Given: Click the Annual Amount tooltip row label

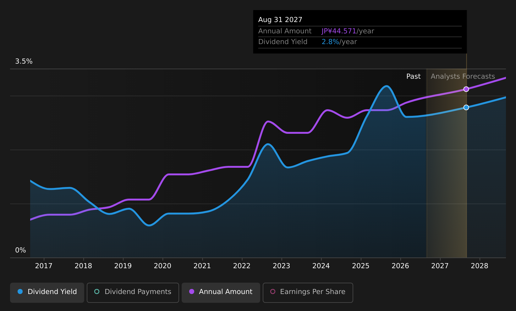Looking at the screenshot, I should pos(285,31).
